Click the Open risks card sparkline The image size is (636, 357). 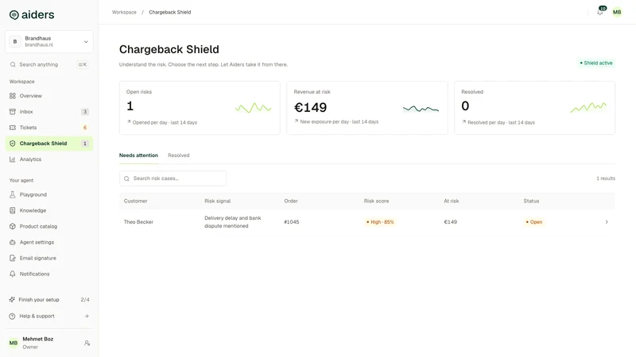253,108
